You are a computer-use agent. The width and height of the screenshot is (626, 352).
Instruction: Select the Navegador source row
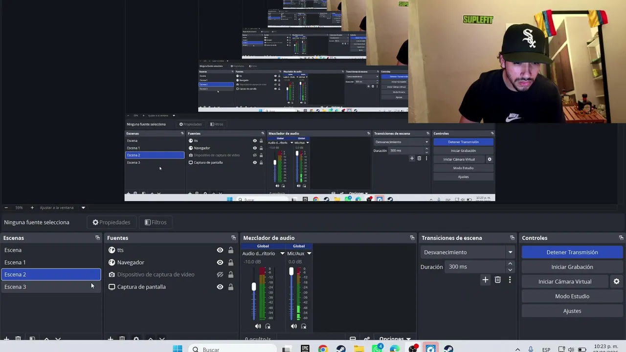(171, 263)
